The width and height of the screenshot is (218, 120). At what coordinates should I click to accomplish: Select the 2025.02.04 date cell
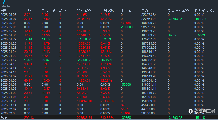(x=9, y=109)
